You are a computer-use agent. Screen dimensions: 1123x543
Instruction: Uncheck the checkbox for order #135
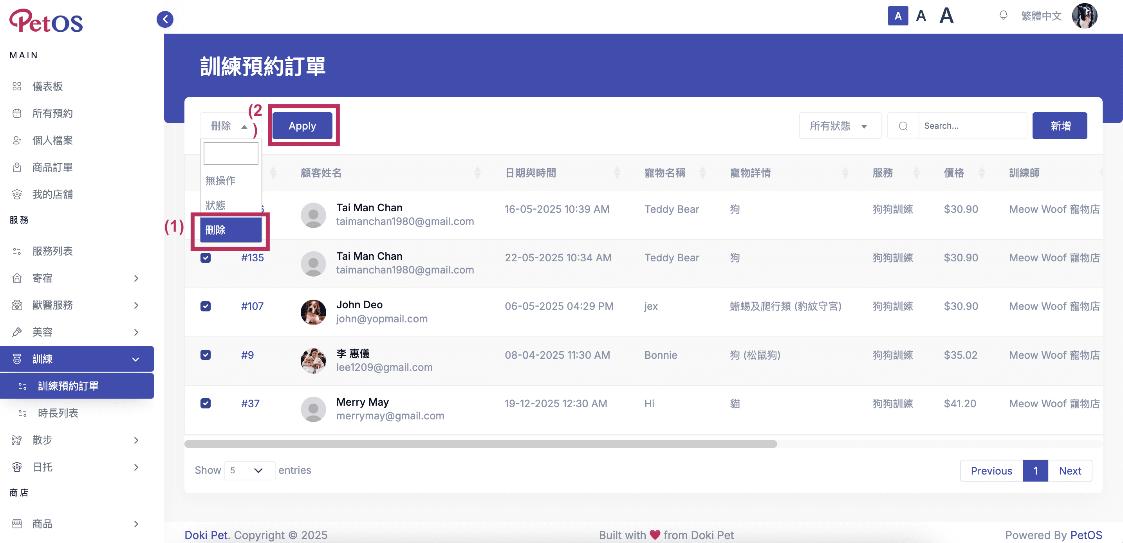205,257
